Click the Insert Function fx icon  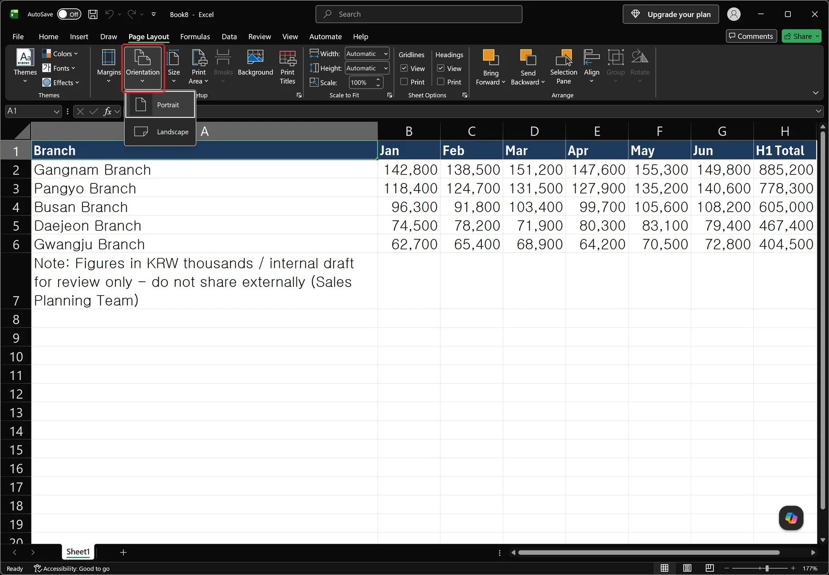(x=108, y=111)
